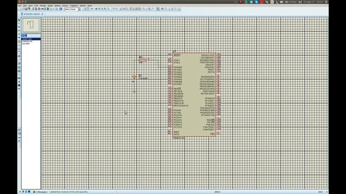
Task: Open the File menu
Action: (x=19, y=6)
